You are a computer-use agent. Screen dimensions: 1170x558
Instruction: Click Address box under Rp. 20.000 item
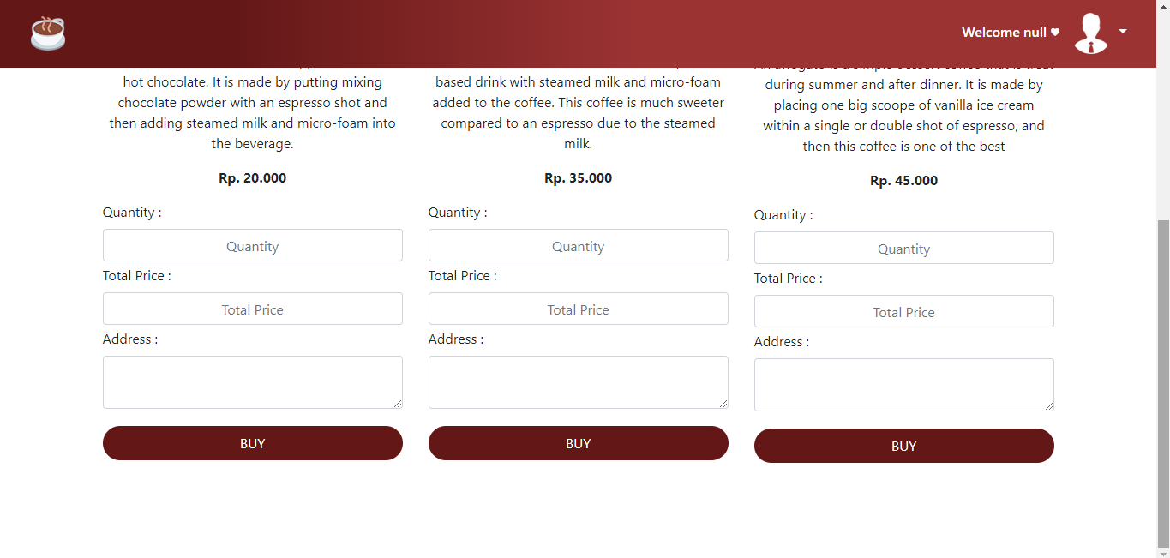[x=253, y=382]
